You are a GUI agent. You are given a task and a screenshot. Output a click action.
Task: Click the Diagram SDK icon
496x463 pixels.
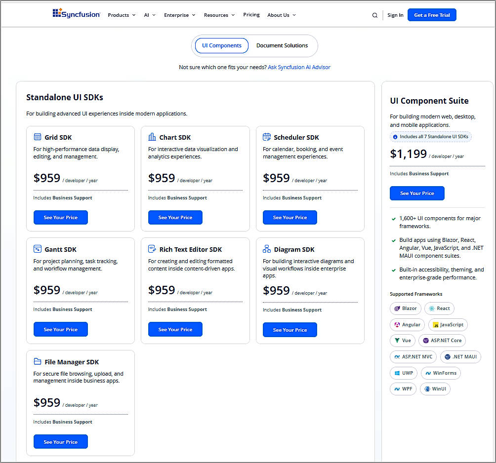(x=267, y=249)
